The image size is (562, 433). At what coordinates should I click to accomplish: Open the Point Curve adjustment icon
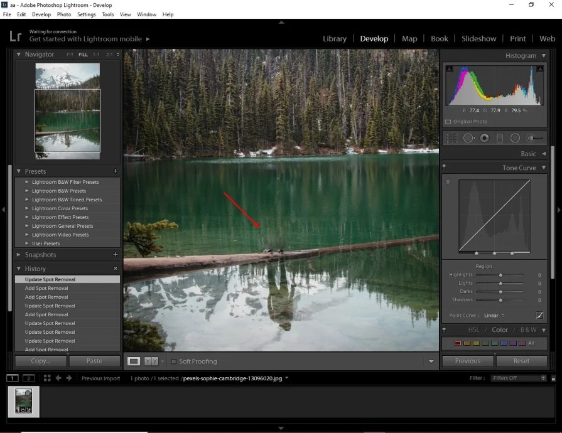(539, 315)
